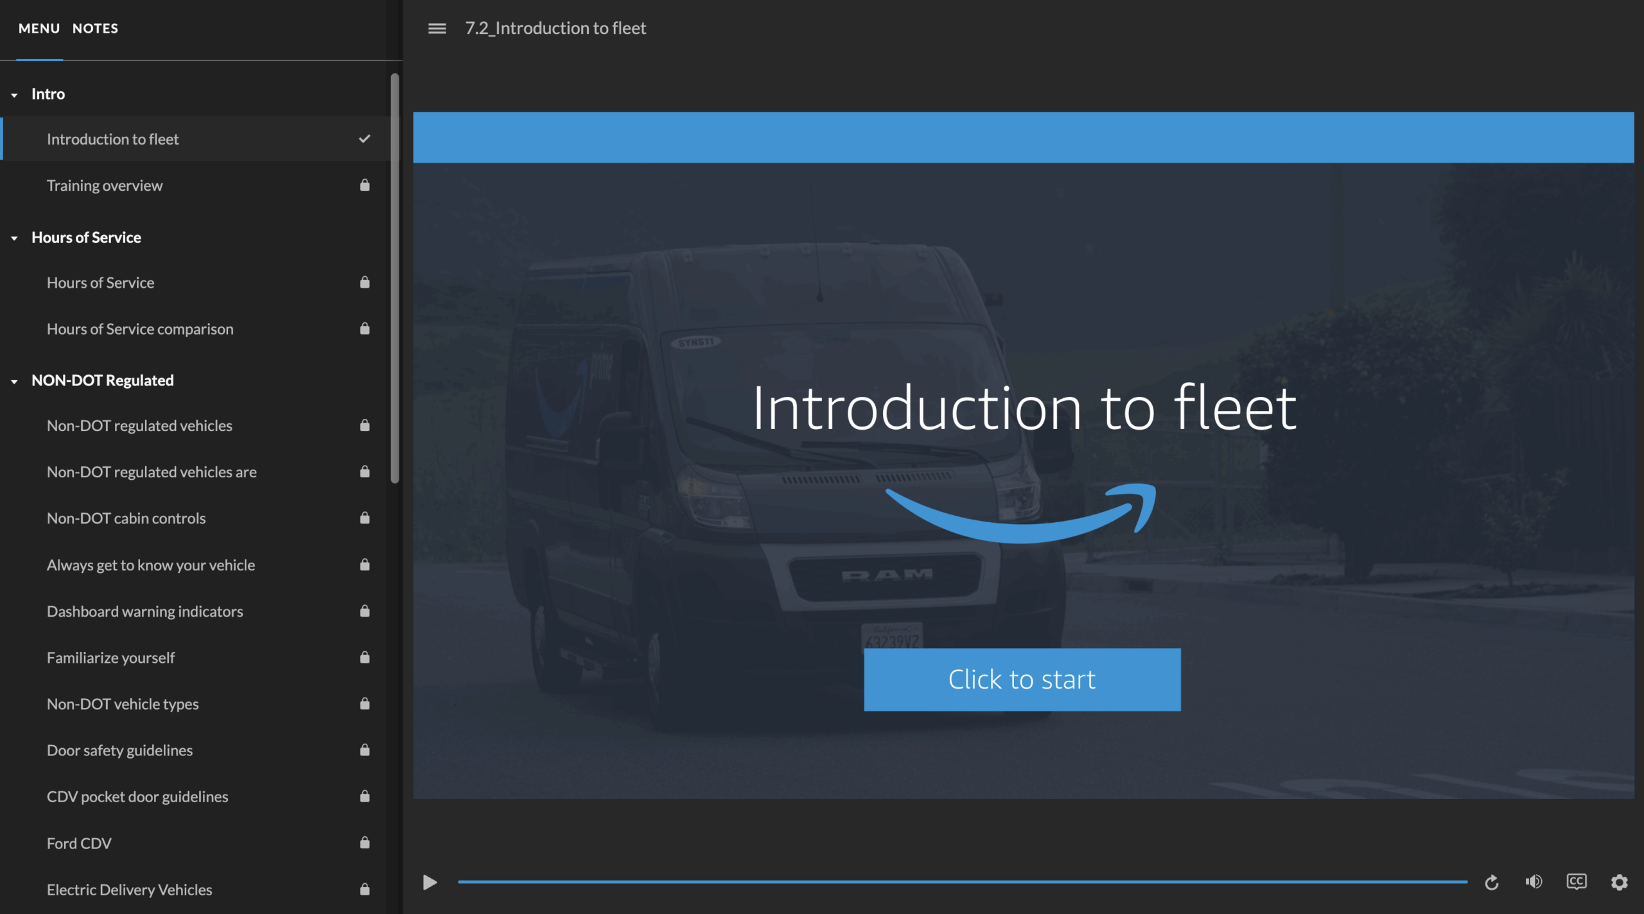Click the lock icon on Non-DOT cabin controls

point(365,518)
